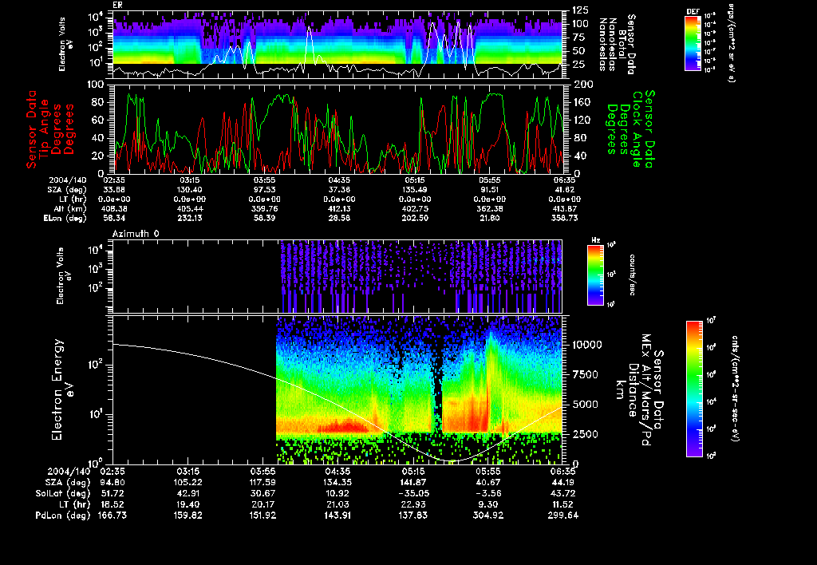Screen dimensions: 817x565
Task: Click the PdLon value 299.64
Action: pyautogui.click(x=562, y=515)
